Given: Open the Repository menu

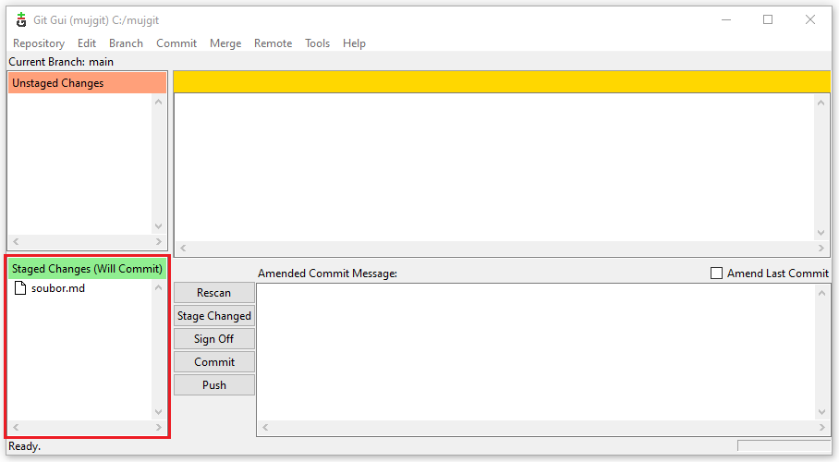Looking at the screenshot, I should click(39, 43).
